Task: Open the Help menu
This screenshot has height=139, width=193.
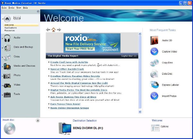Action: pyautogui.click(x=25, y=8)
